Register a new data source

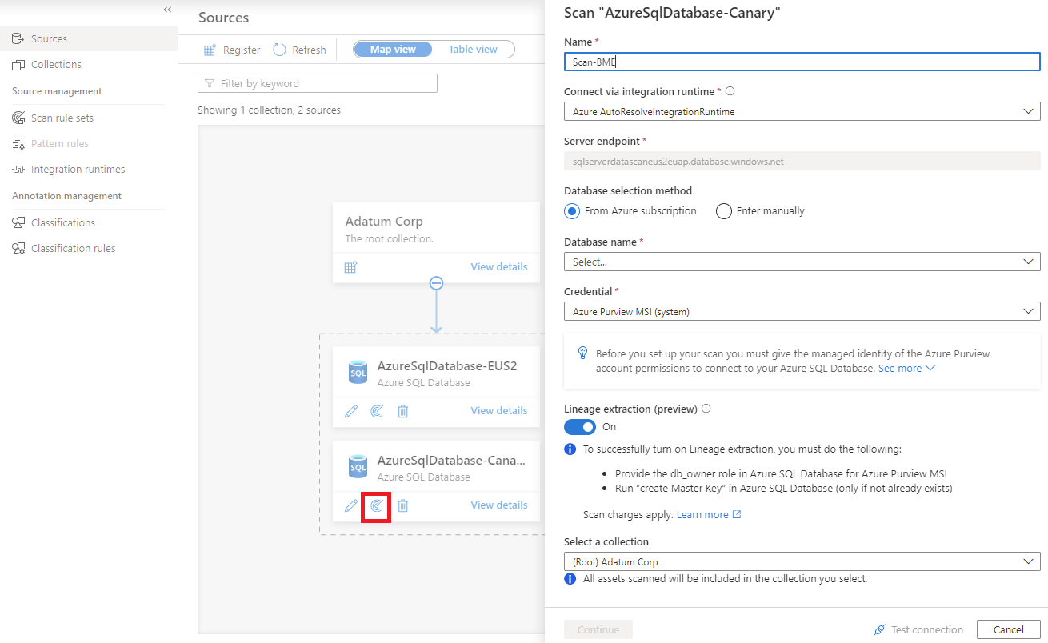(231, 49)
